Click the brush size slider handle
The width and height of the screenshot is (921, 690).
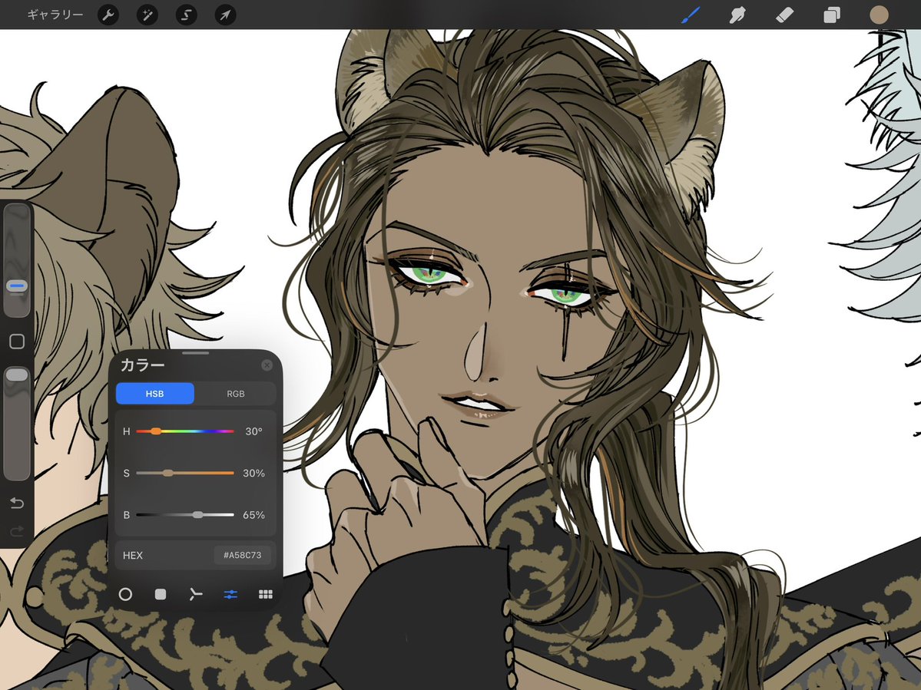tap(17, 286)
